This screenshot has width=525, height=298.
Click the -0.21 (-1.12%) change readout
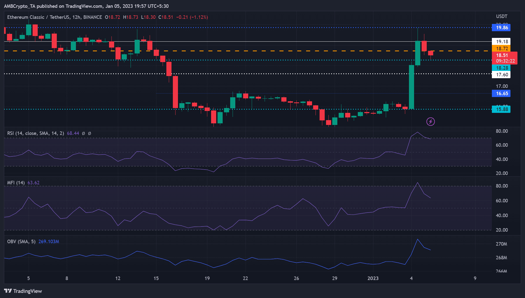pos(192,17)
